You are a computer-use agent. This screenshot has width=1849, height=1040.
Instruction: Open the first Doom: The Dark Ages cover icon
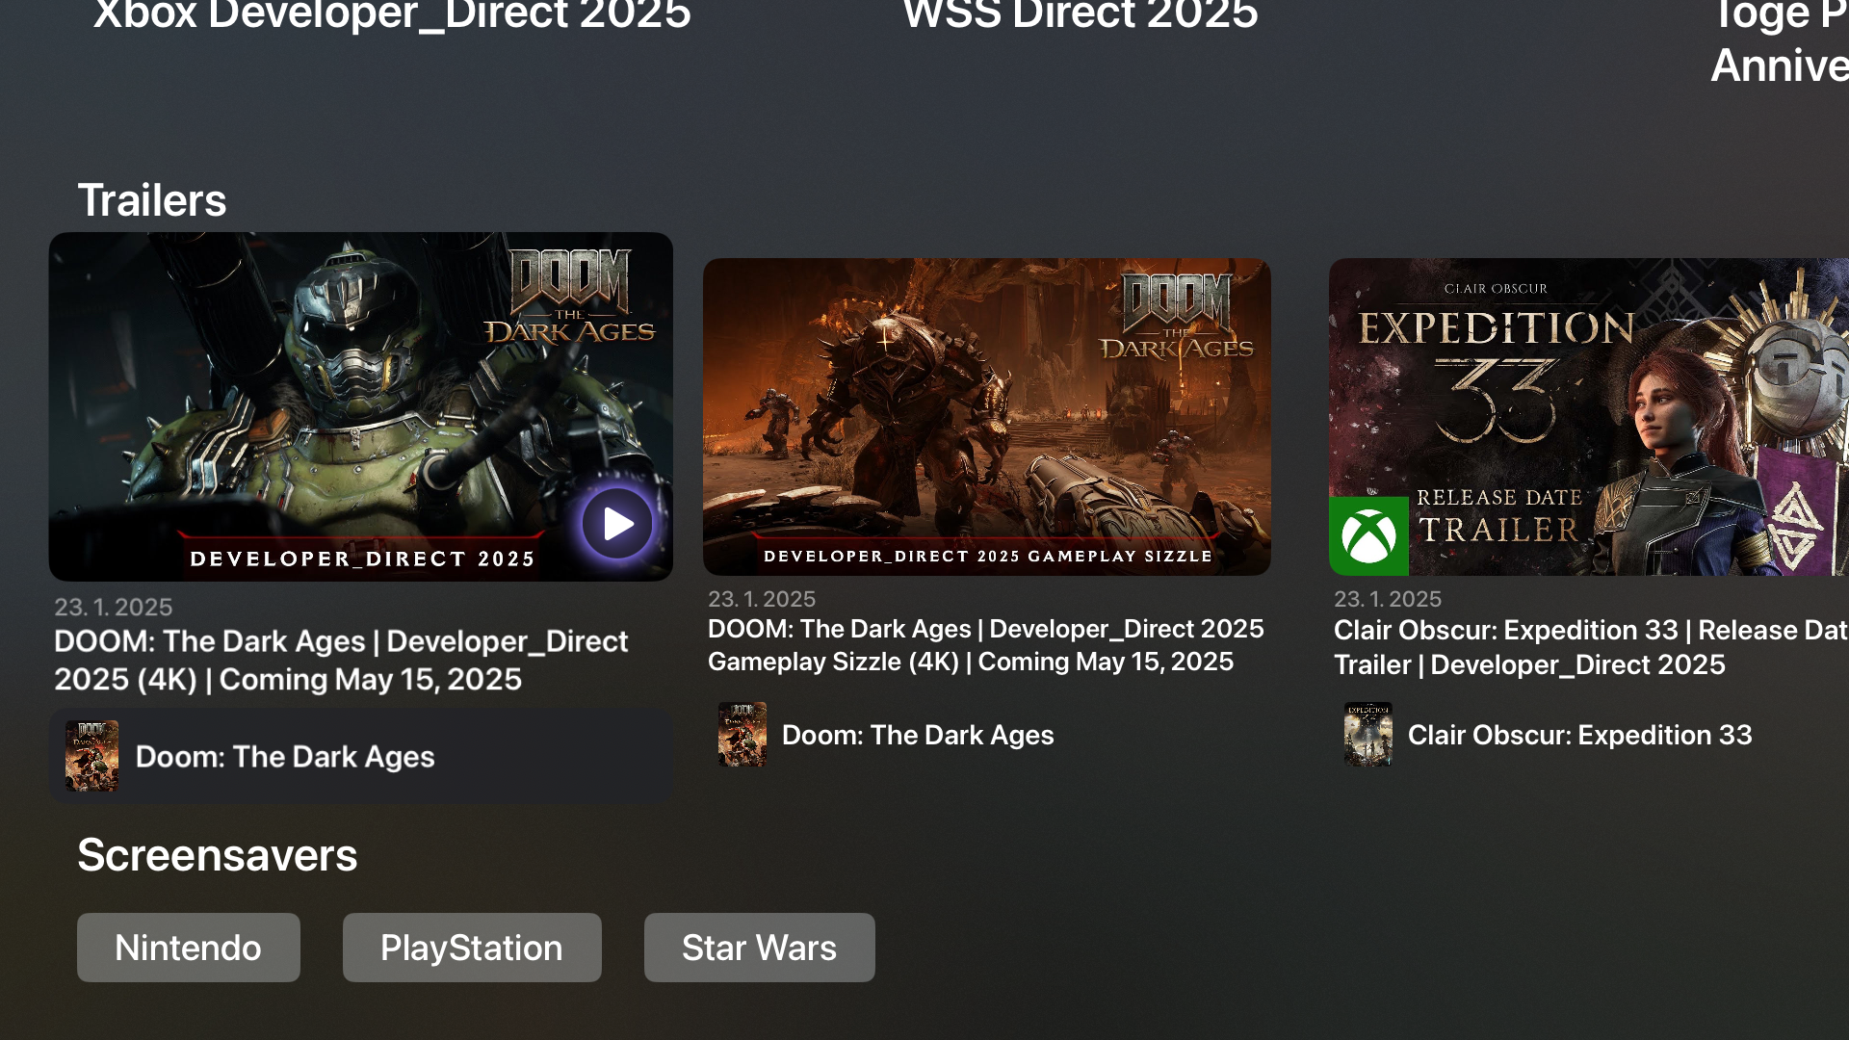tap(91, 756)
